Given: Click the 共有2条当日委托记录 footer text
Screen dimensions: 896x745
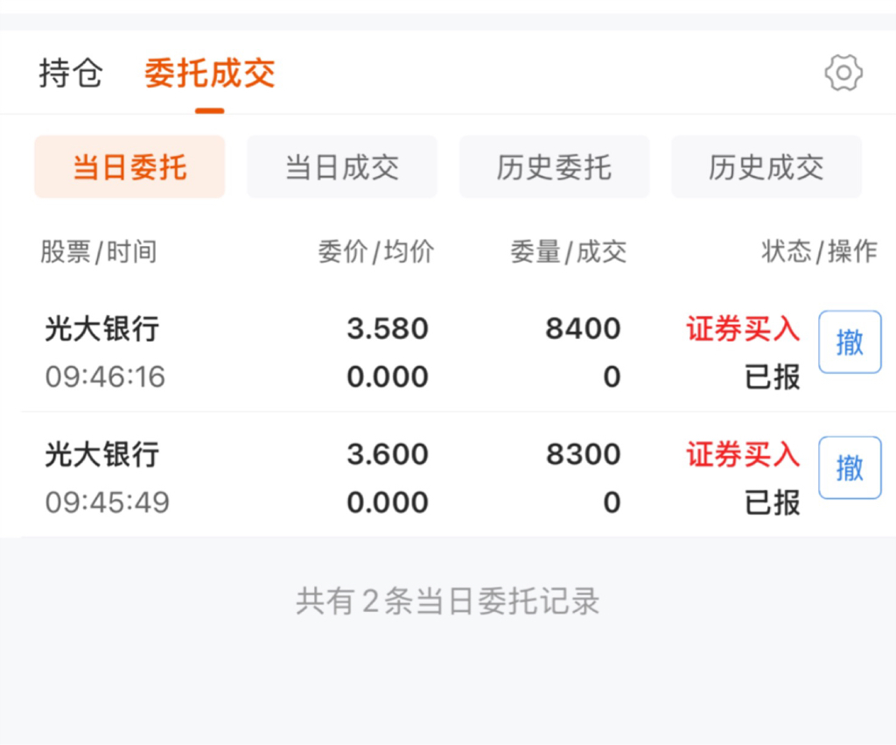Looking at the screenshot, I should pos(447,602).
